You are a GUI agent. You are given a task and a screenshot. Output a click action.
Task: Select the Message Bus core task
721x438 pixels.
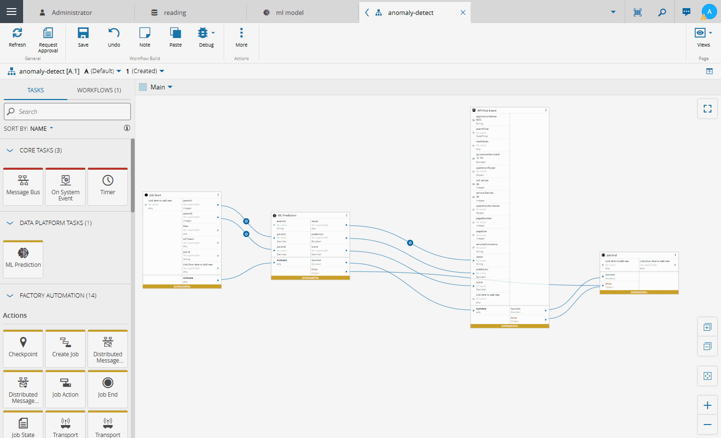coord(23,186)
